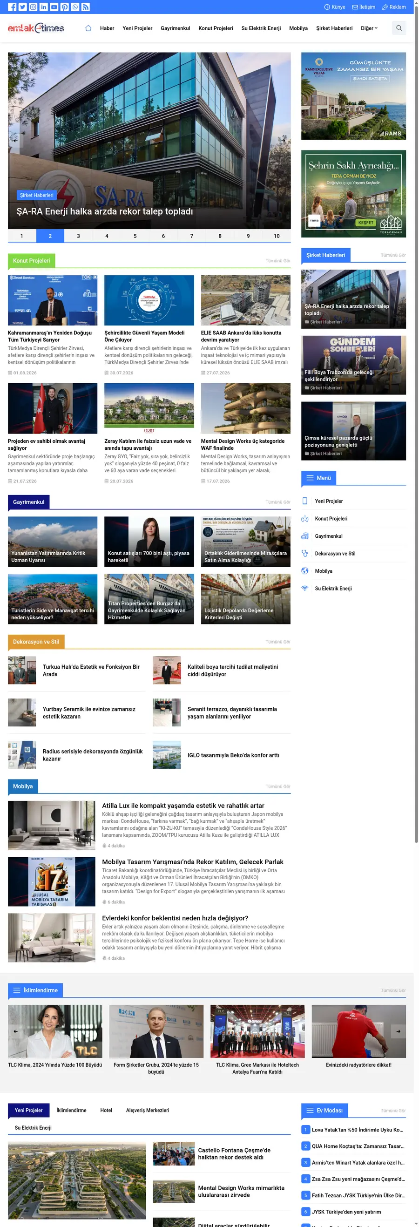This screenshot has width=419, height=1227.
Task: Open Şirket Haberleri in the top navigation
Action: click(x=334, y=28)
